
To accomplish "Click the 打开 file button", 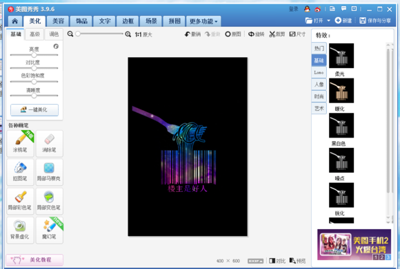I will tap(314, 21).
